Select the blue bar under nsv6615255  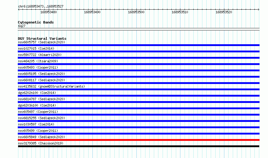click(139, 121)
